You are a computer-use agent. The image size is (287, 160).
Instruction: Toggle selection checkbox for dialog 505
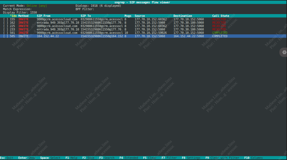[6, 36]
